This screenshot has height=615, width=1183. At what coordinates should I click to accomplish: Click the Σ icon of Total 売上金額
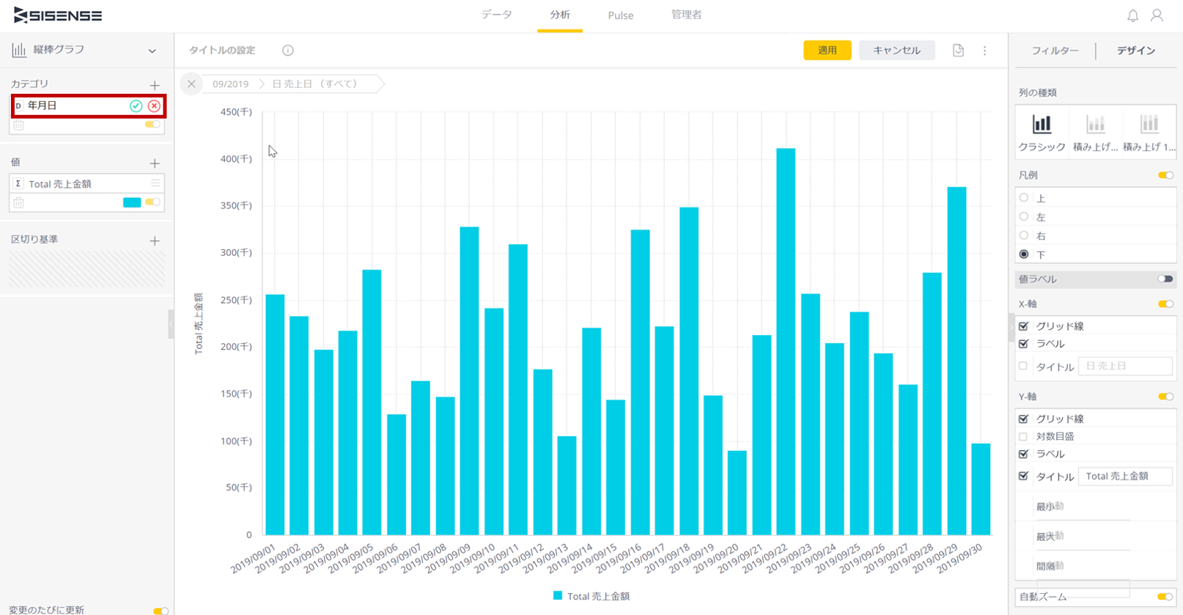[18, 184]
